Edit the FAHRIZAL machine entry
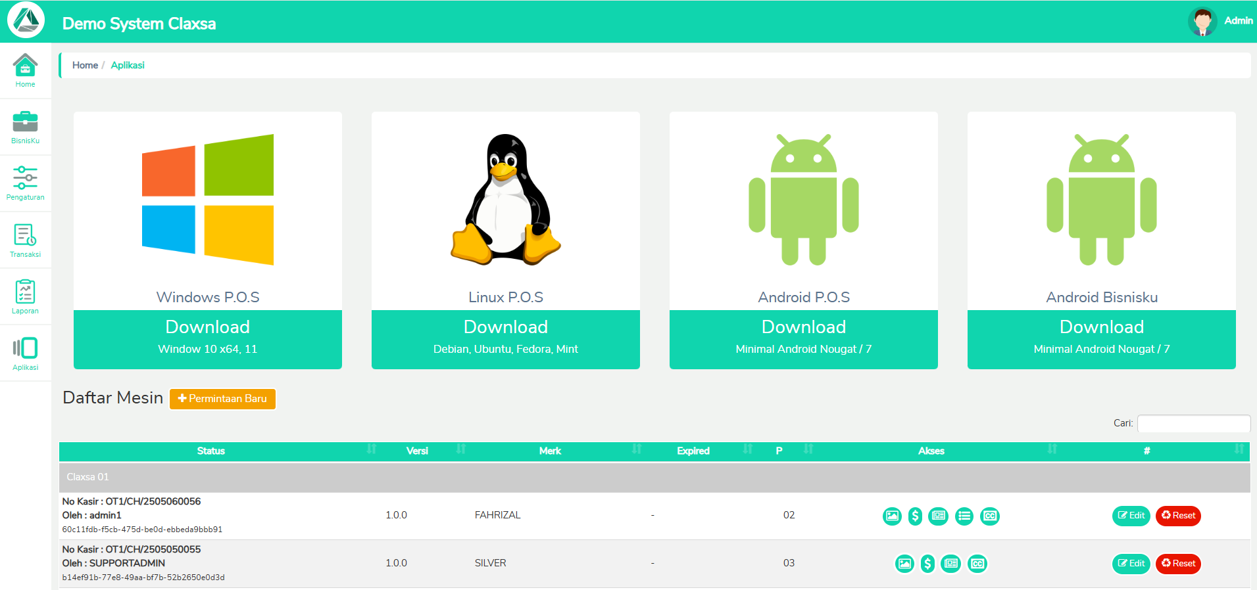Image resolution: width=1257 pixels, height=590 pixels. [1131, 516]
